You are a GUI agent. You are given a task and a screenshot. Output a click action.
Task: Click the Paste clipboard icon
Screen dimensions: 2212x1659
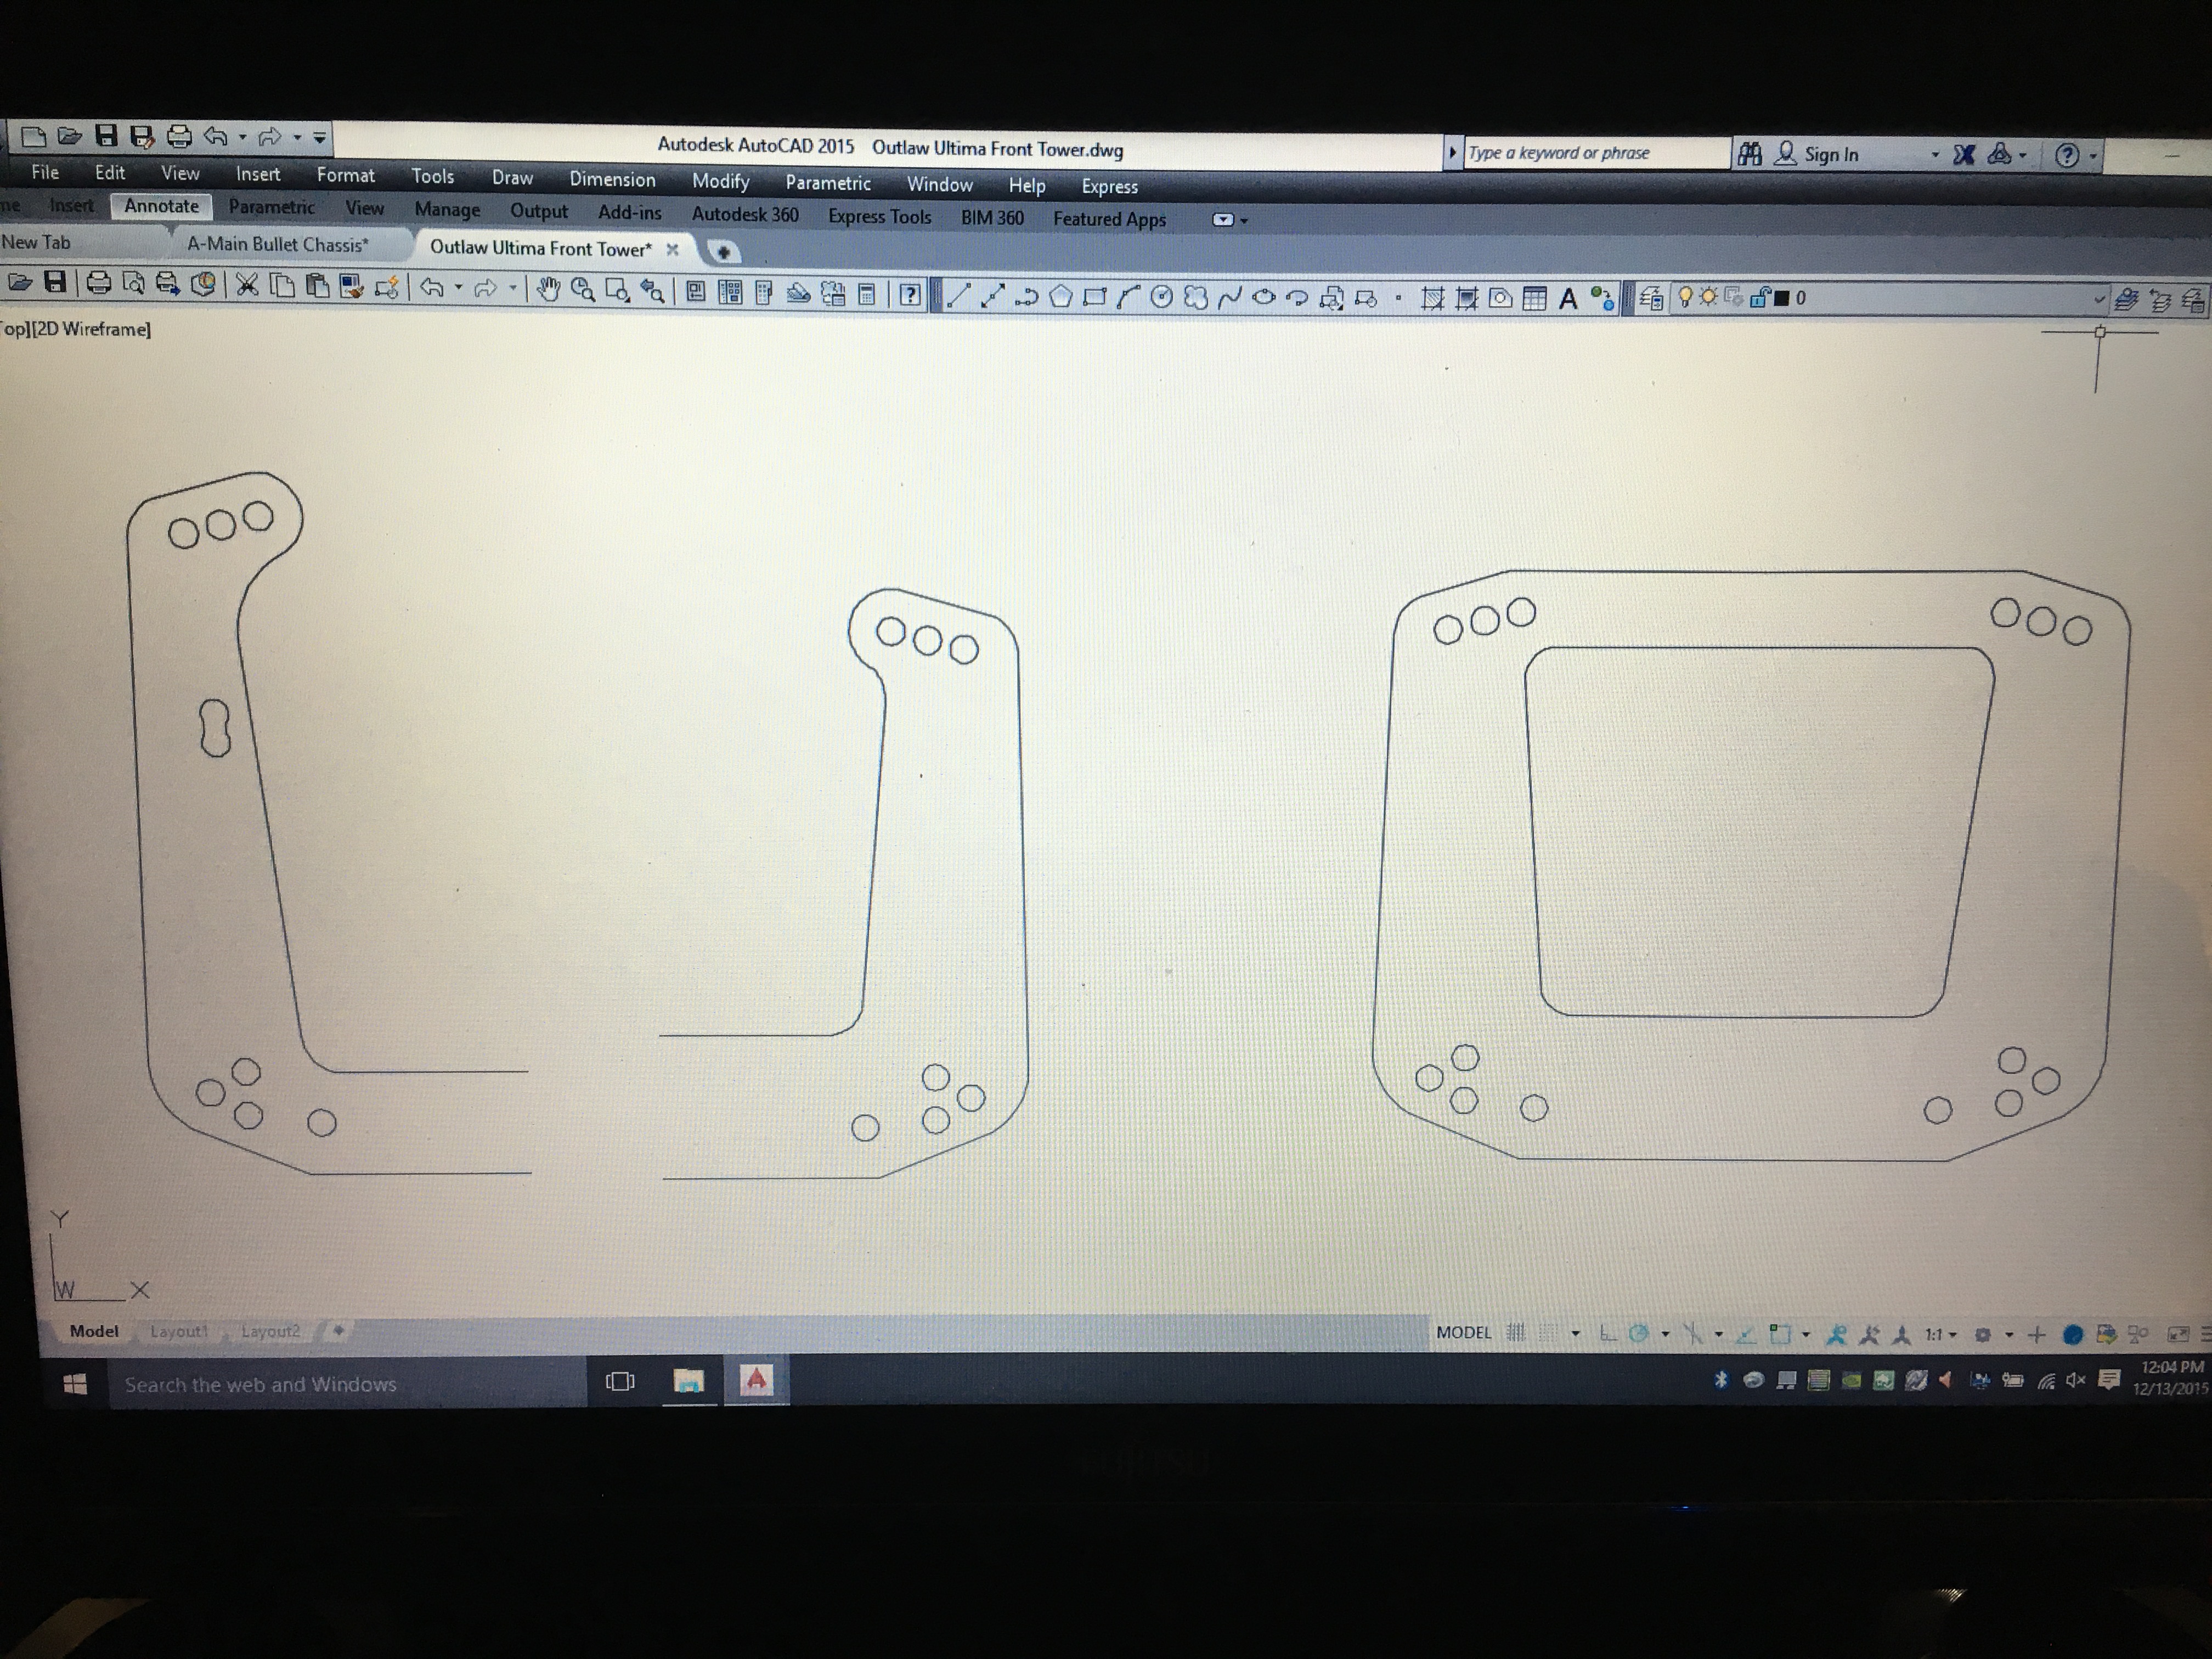coord(317,286)
